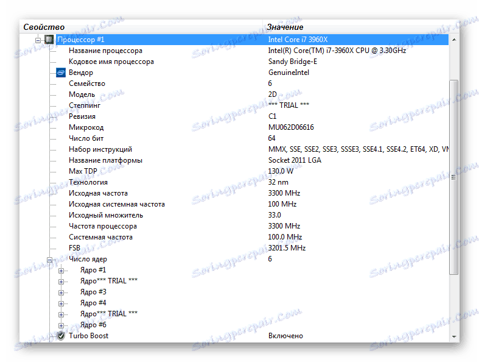Viewport: 479px width, 362px height.
Task: Select the Исходная частота row
Action: tap(252, 193)
